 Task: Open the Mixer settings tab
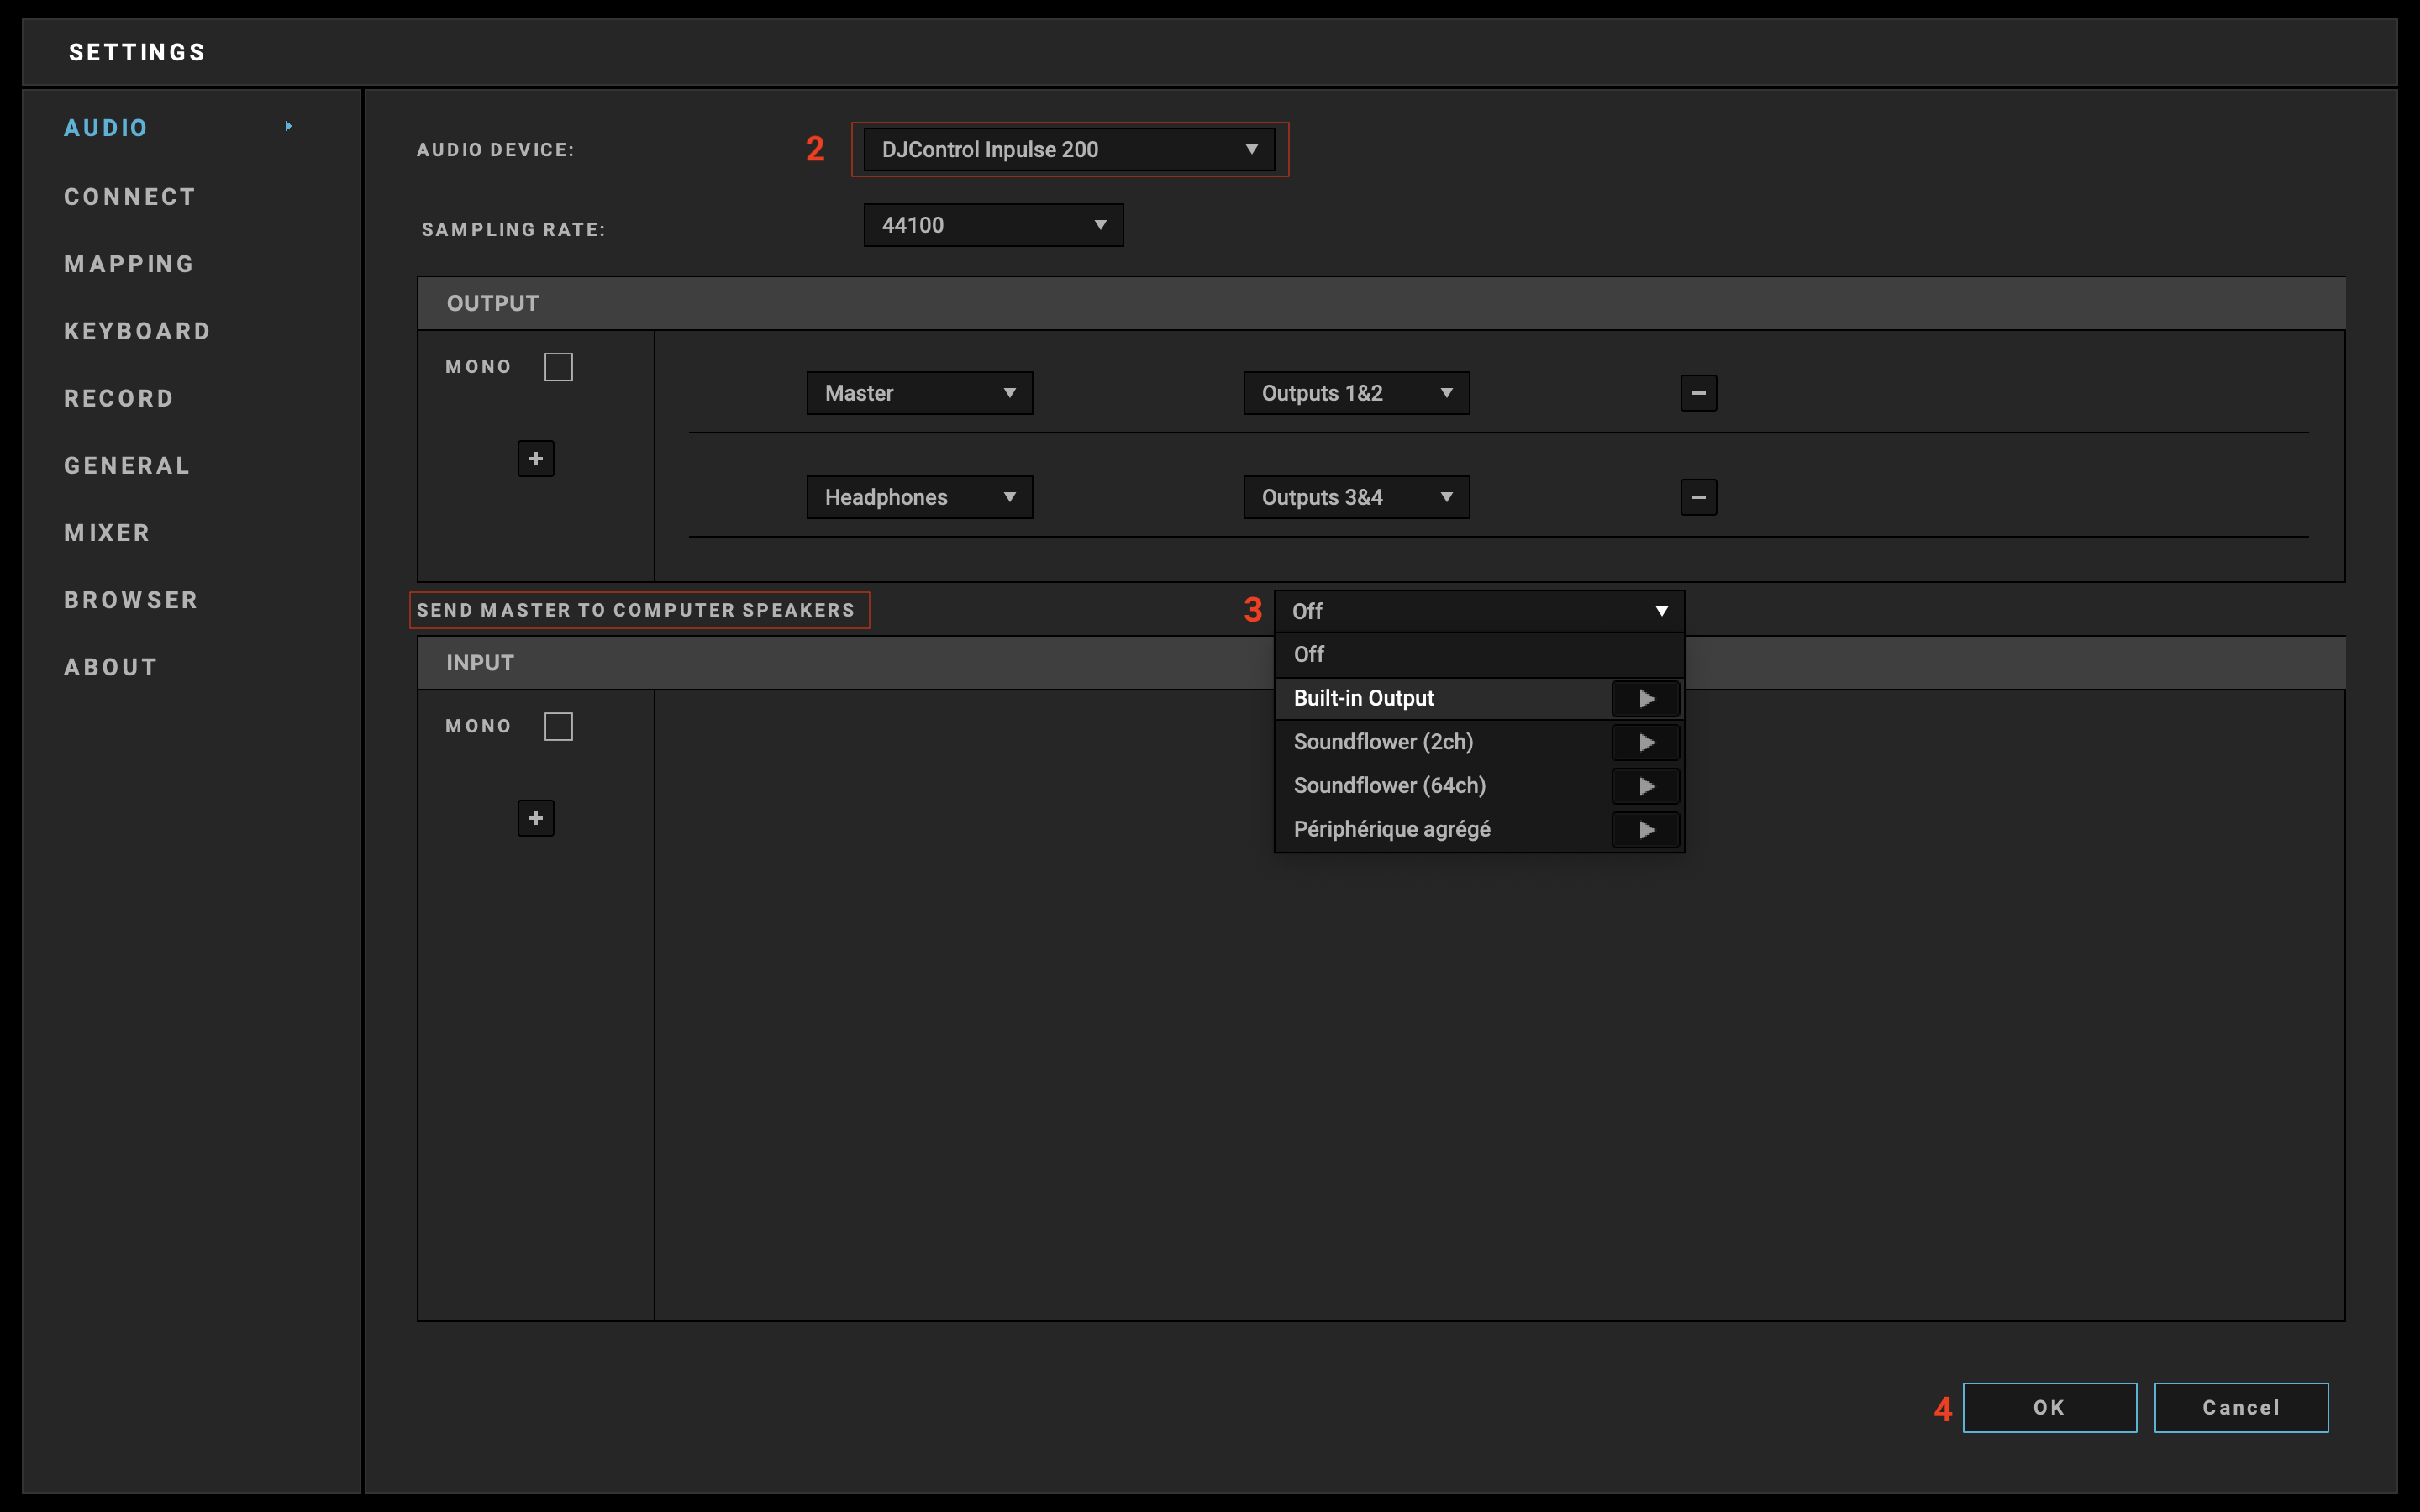coord(107,533)
